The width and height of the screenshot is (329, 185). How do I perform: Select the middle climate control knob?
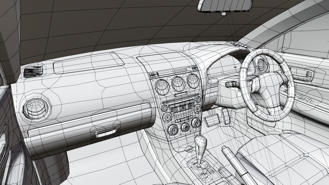pyautogui.click(x=185, y=127)
